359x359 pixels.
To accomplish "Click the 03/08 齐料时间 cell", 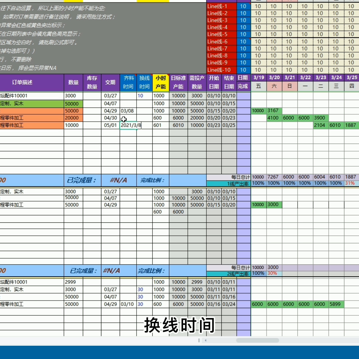I will (x=128, y=111).
